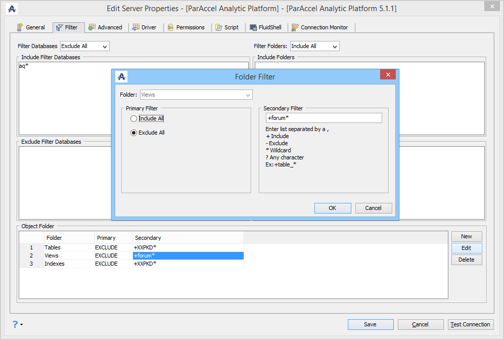Click the Test Connection button
This screenshot has height=340, width=504.
(471, 324)
